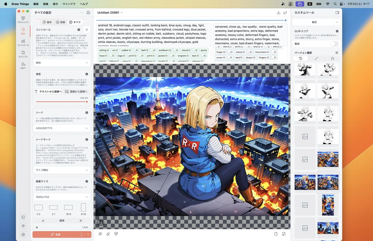
Task: Select 画像から画像へ mode
Action: point(76,92)
